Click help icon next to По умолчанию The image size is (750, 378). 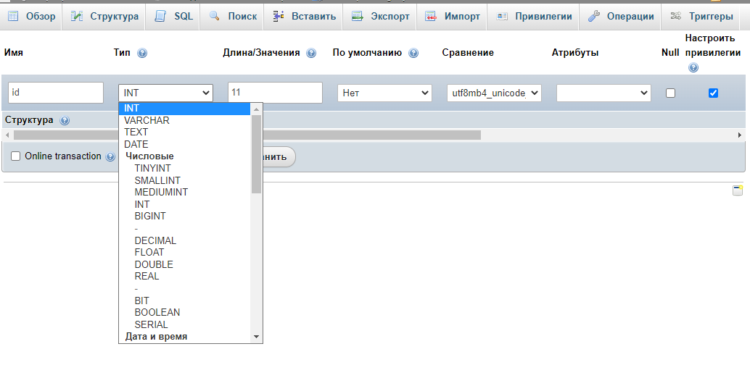pyautogui.click(x=413, y=53)
